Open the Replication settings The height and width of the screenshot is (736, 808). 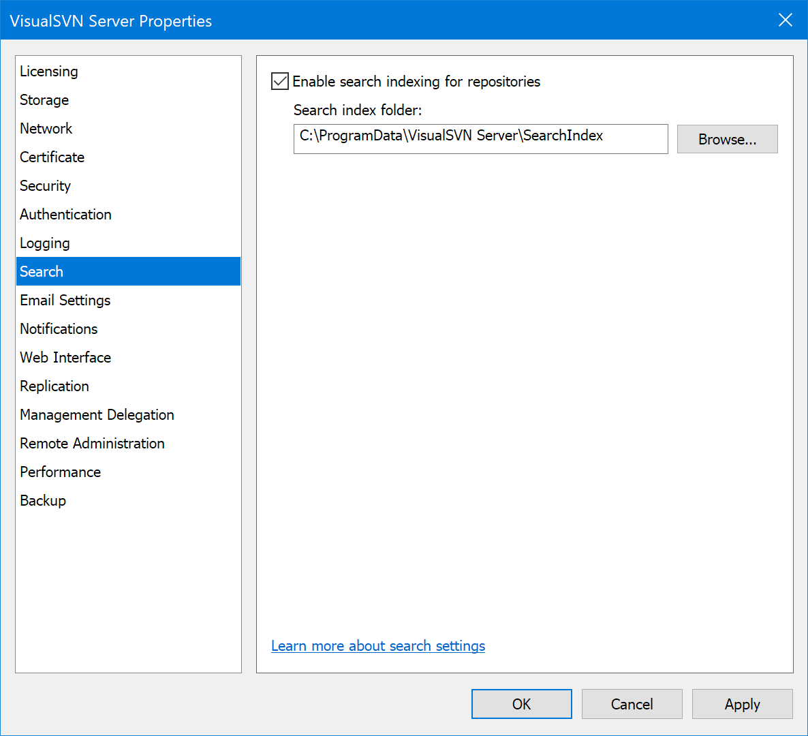coord(128,386)
